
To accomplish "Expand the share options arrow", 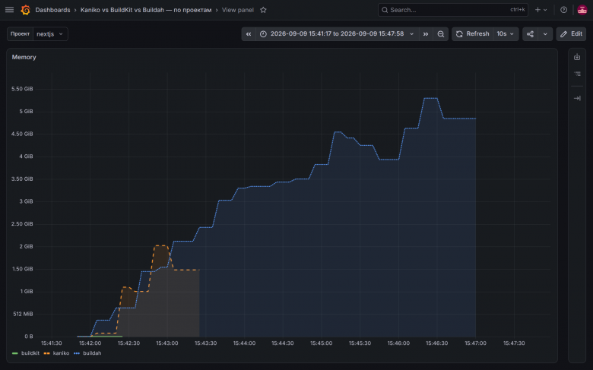I will pos(545,34).
